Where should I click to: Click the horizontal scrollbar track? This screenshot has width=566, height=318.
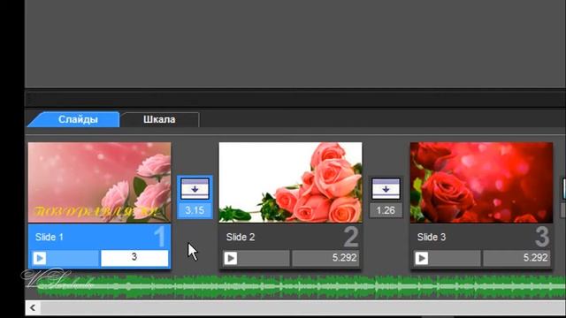coord(303,307)
